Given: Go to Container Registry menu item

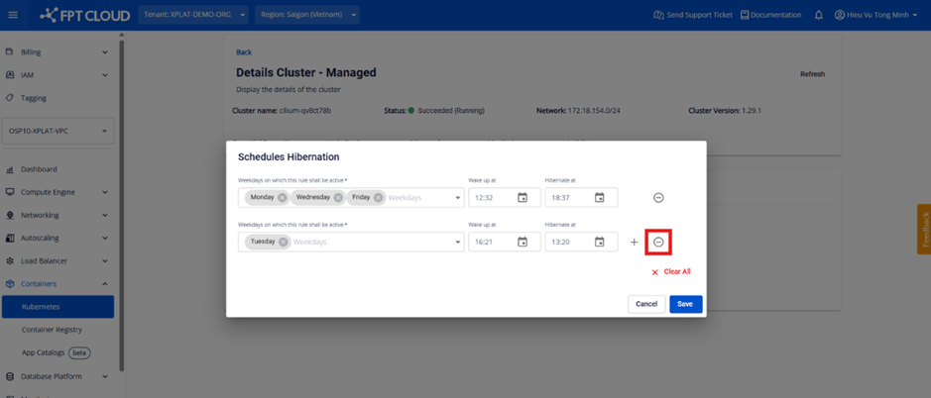Looking at the screenshot, I should coord(52,330).
